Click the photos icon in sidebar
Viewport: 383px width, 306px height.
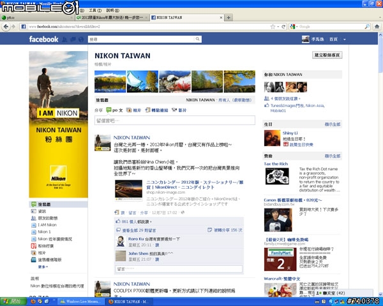(x=33, y=253)
